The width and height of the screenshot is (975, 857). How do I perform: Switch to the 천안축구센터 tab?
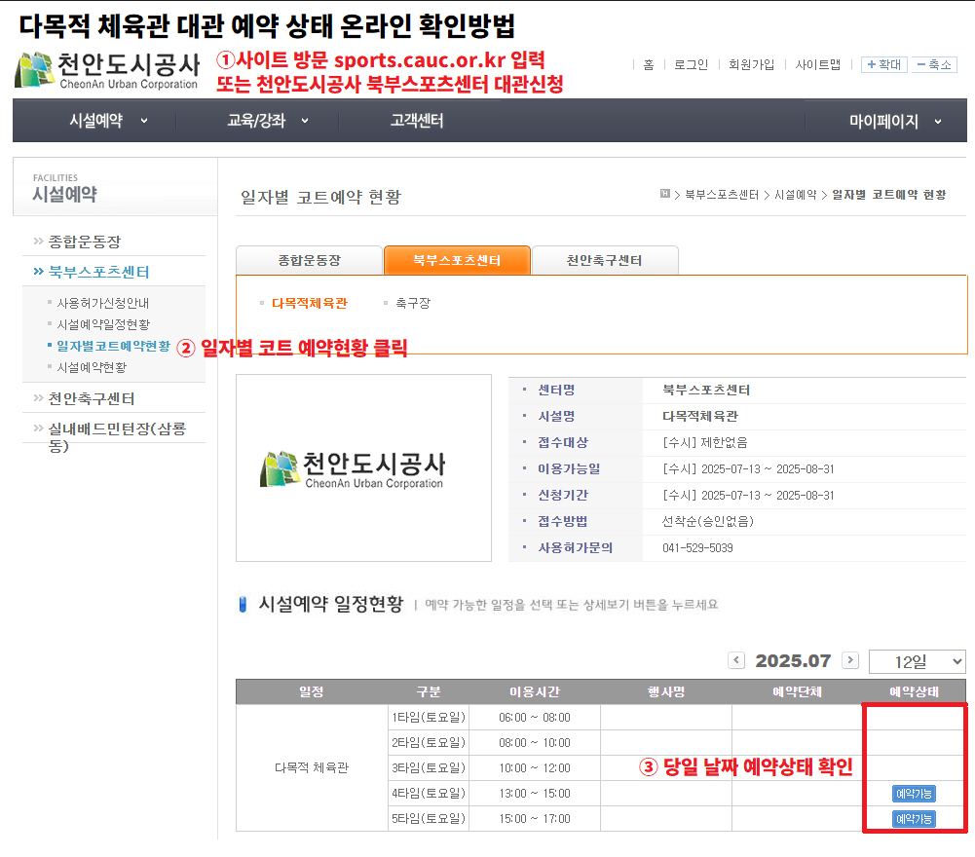pyautogui.click(x=605, y=261)
